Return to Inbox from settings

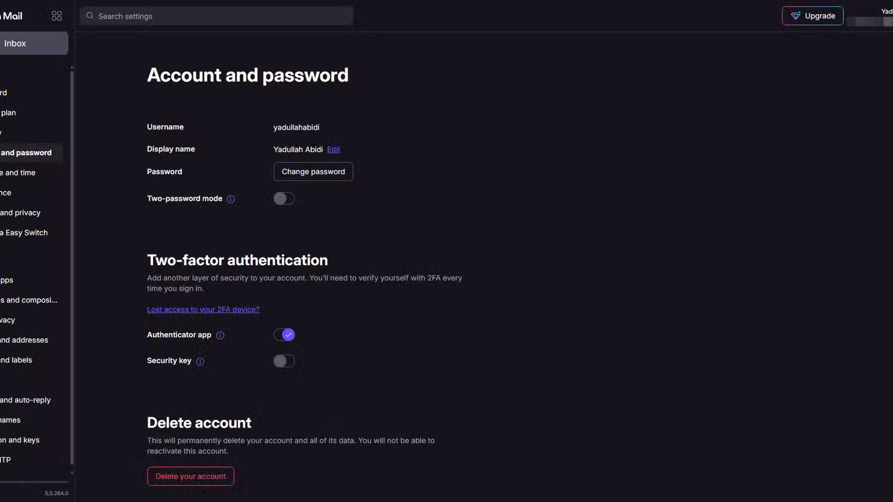tap(24, 43)
